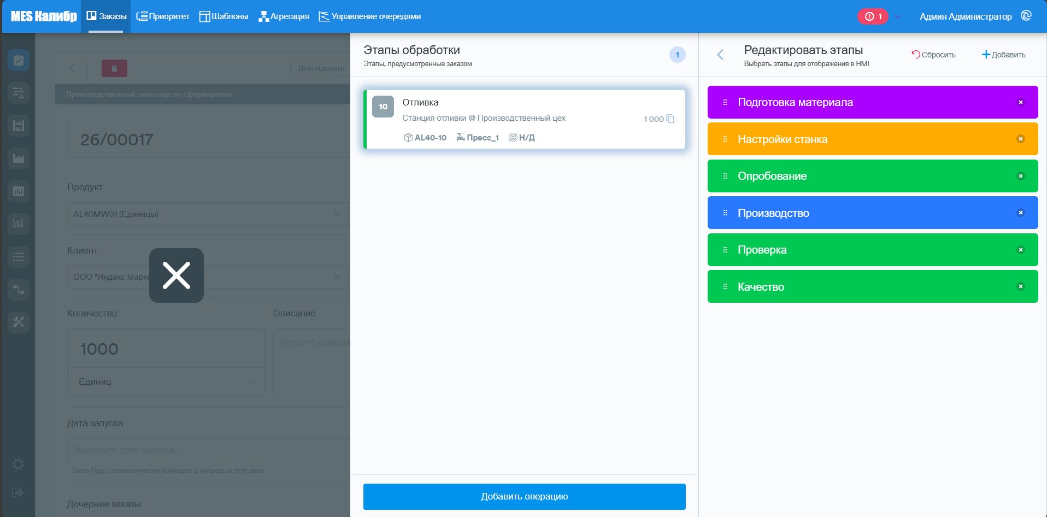Viewport: 1047px width, 517px height.
Task: Select the Настройки станка stage
Action: click(873, 139)
